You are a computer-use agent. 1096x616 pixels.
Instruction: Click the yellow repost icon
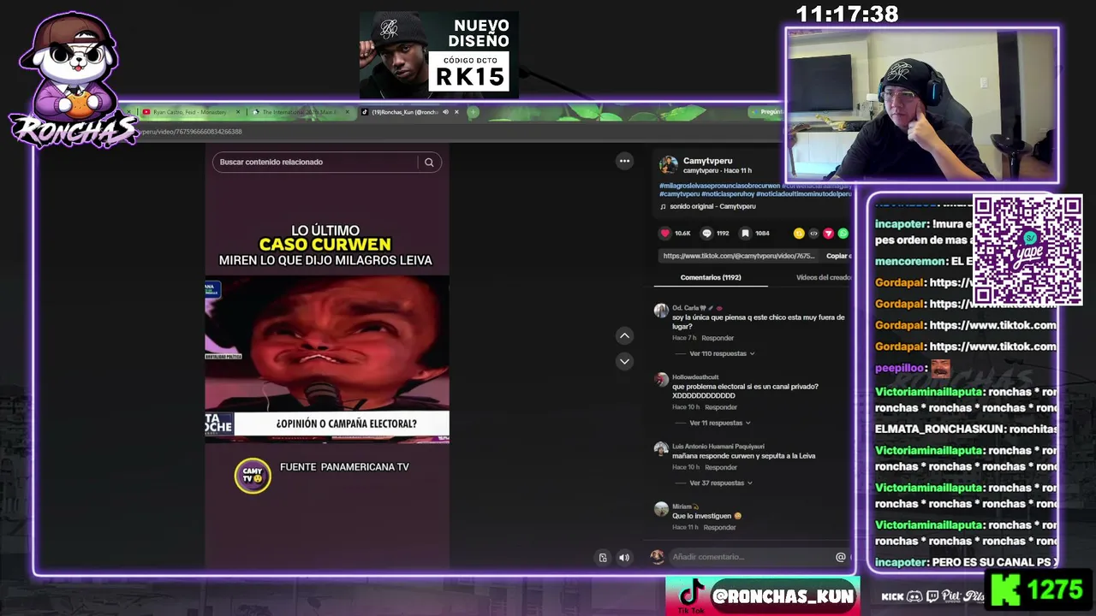point(799,233)
